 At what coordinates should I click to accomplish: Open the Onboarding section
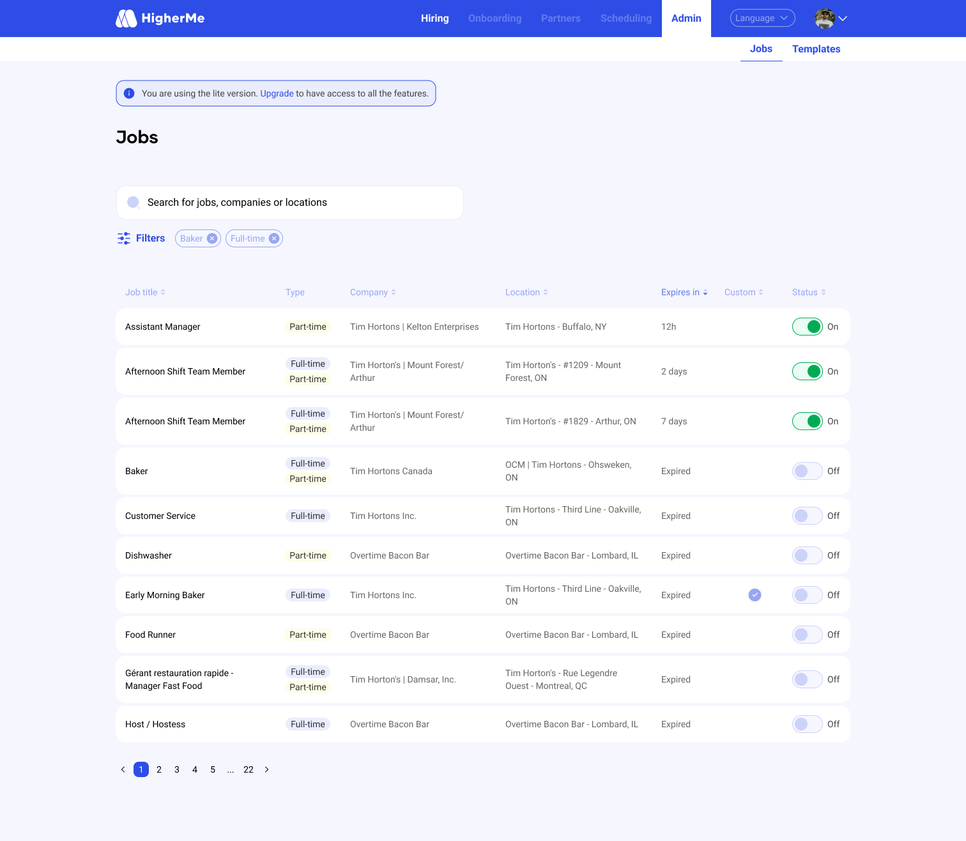[495, 19]
